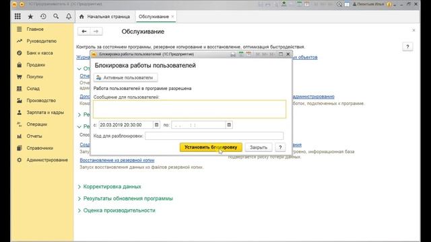Open Восстановление из резервной копии link
Viewport: 431px width, 242px height.
(117, 160)
